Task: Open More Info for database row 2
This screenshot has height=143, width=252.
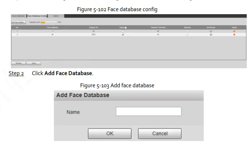Action: tap(188, 34)
